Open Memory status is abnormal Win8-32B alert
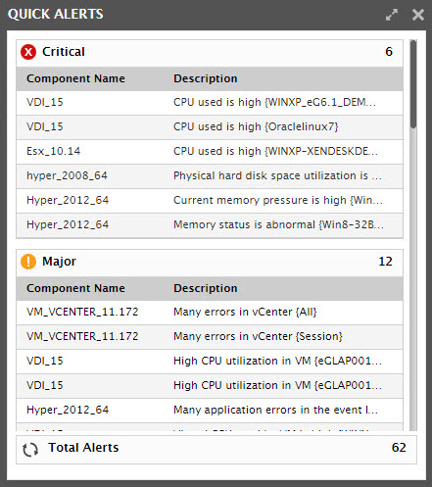Screen dimensions: 432x487 click(278, 224)
